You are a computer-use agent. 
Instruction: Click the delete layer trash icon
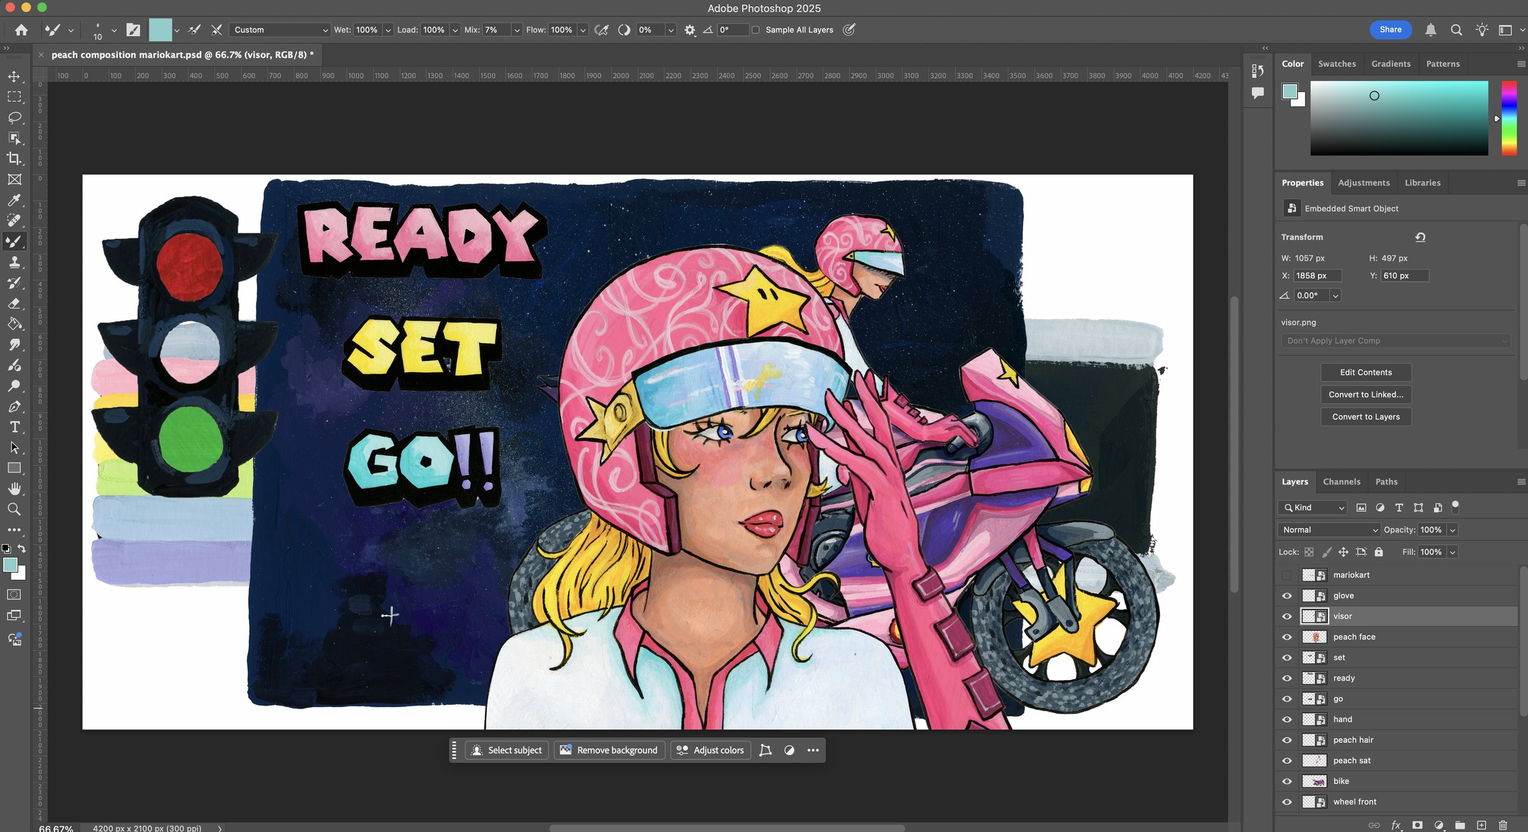pyautogui.click(x=1503, y=825)
